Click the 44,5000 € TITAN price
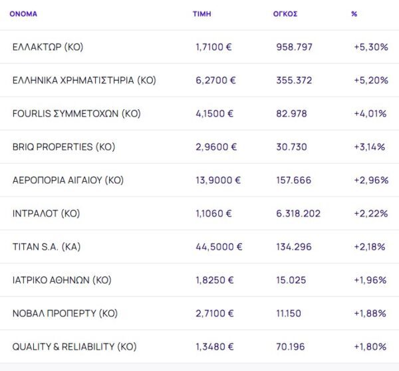The width and height of the screenshot is (399, 371). pos(219,247)
